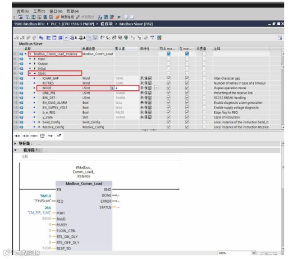
Task: Insert an empty box instruction
Action: point(42,136)
